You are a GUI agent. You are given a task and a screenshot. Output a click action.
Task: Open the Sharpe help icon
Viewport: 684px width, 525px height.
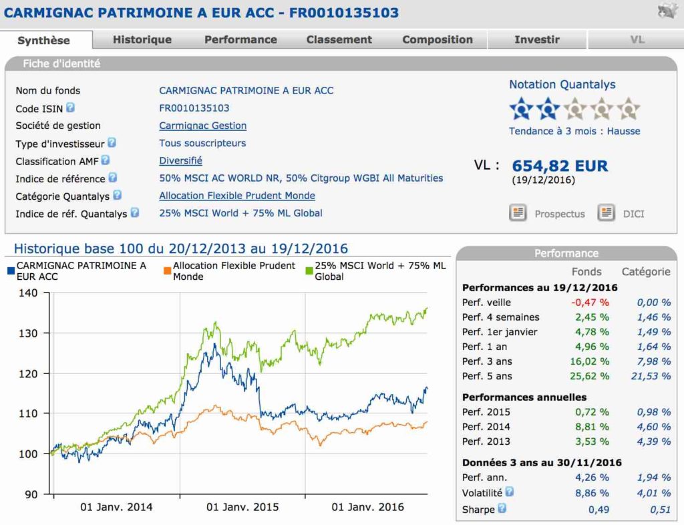[502, 508]
